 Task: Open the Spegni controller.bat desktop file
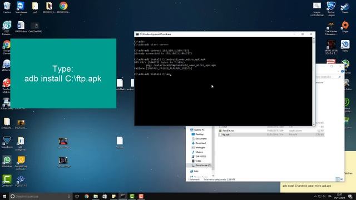pyautogui.click(x=317, y=9)
